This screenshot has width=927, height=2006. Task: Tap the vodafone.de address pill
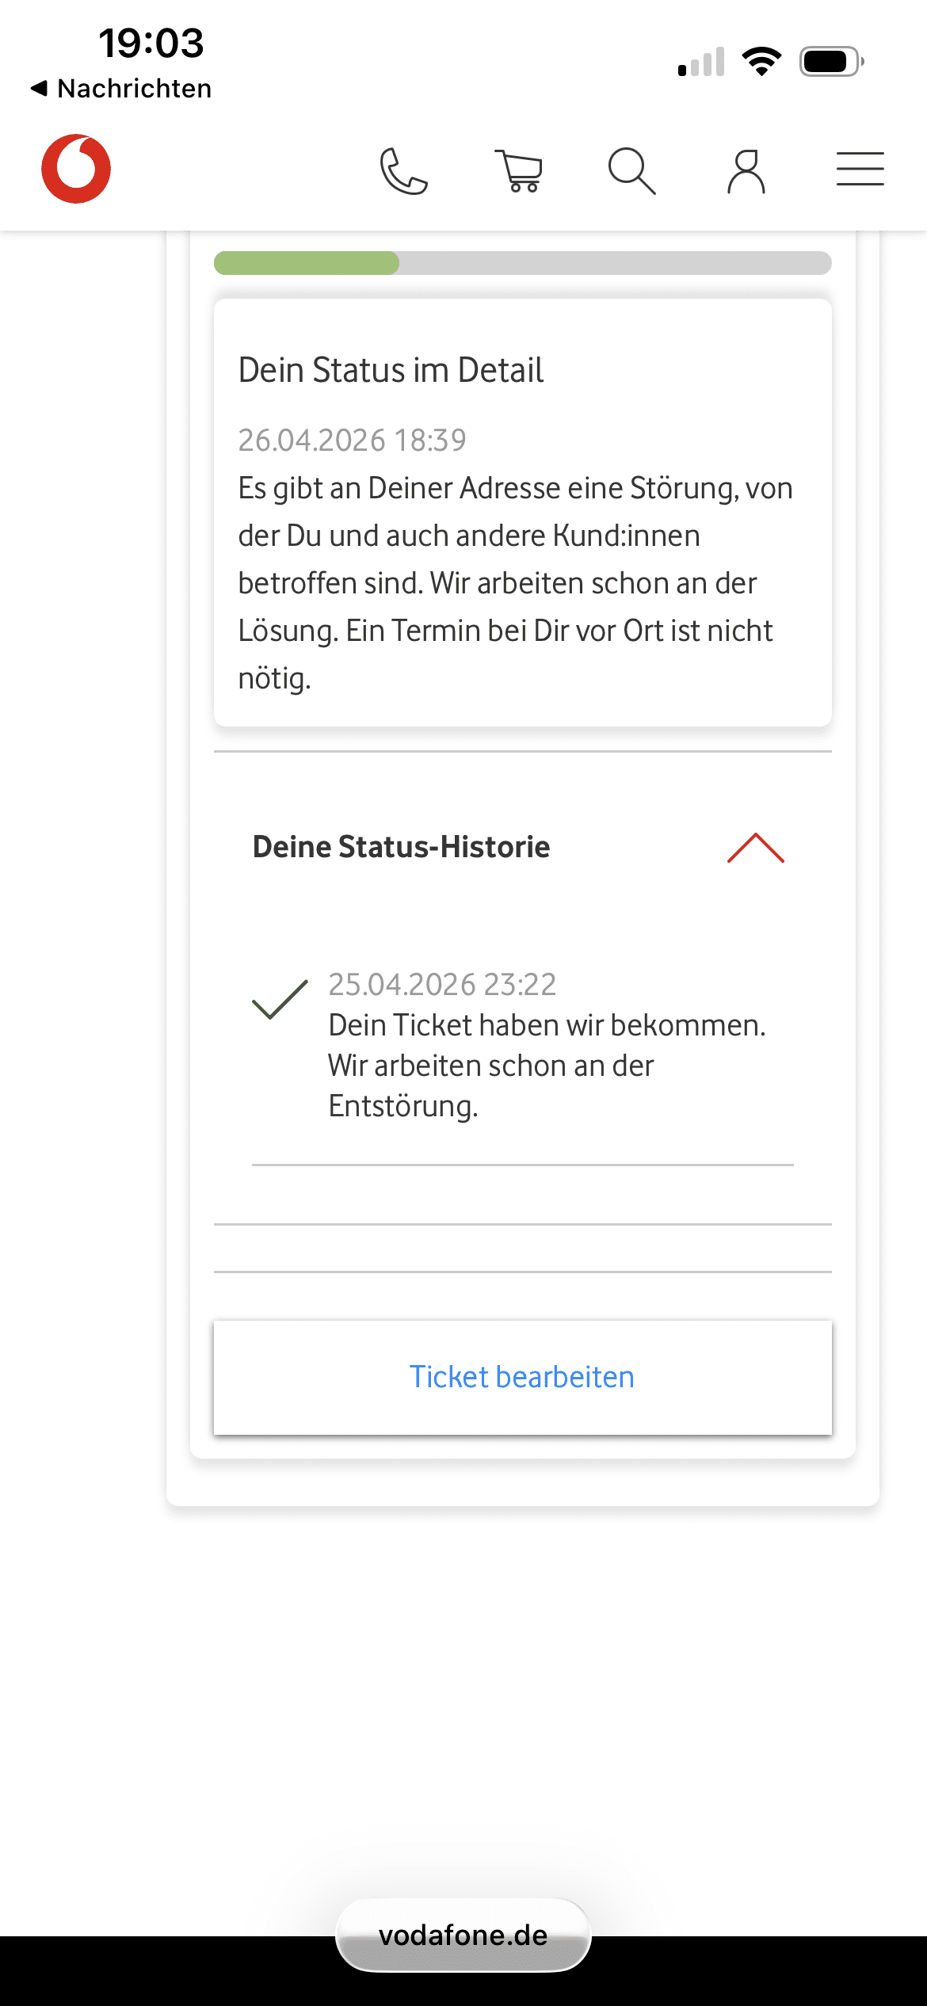463,1935
